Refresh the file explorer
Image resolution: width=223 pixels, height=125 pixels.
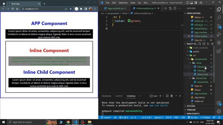click(208, 44)
